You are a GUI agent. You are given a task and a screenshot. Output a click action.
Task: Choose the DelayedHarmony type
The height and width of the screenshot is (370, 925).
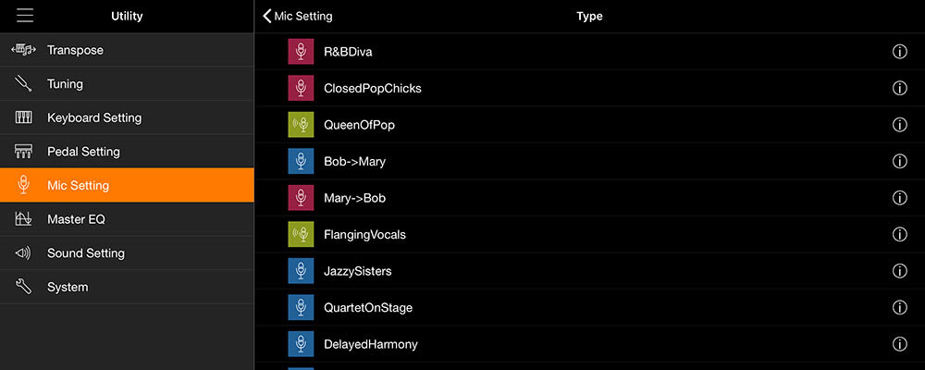pyautogui.click(x=589, y=344)
